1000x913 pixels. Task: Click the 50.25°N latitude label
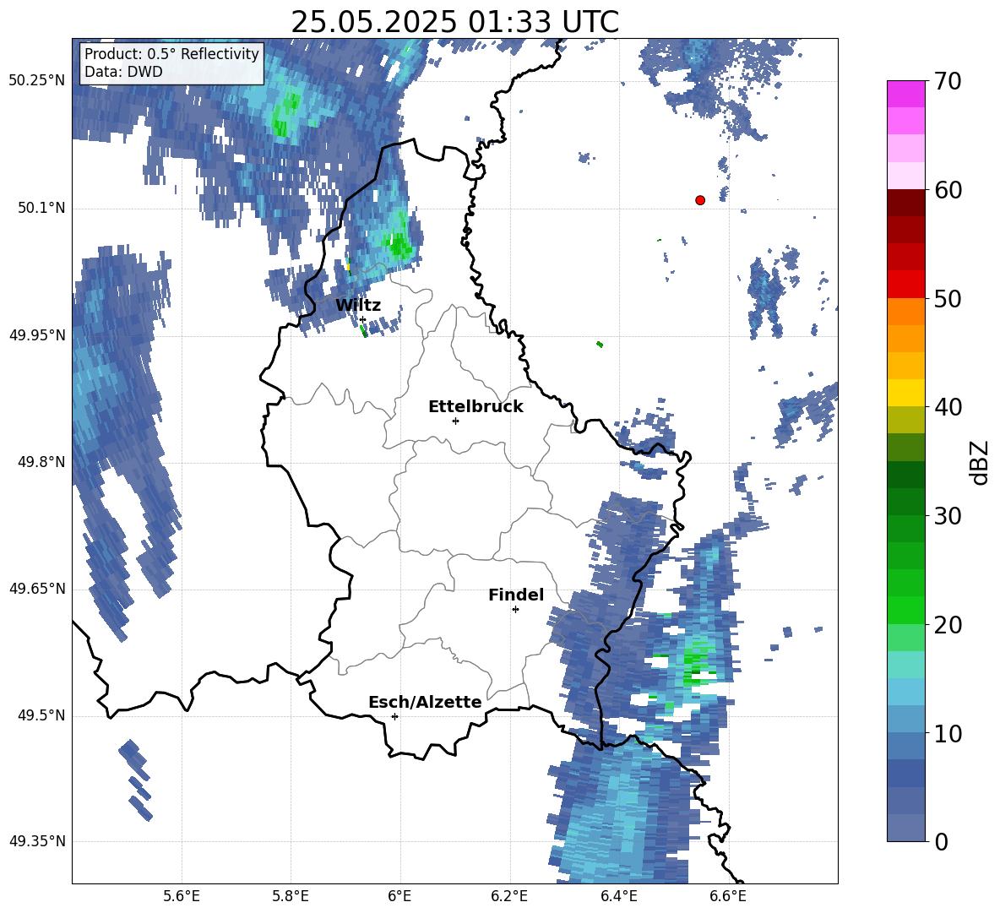pyautogui.click(x=36, y=81)
